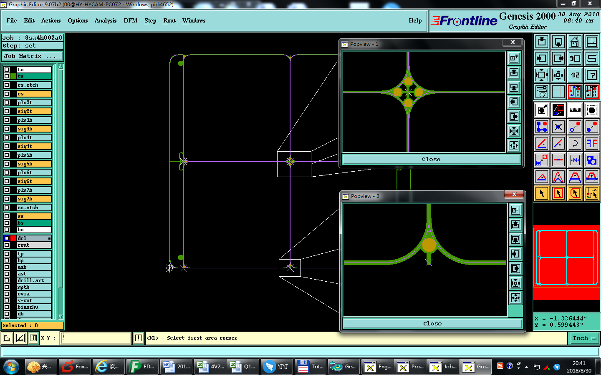This screenshot has width=601, height=375.
Task: Click the pan right view icon
Action: click(x=558, y=58)
